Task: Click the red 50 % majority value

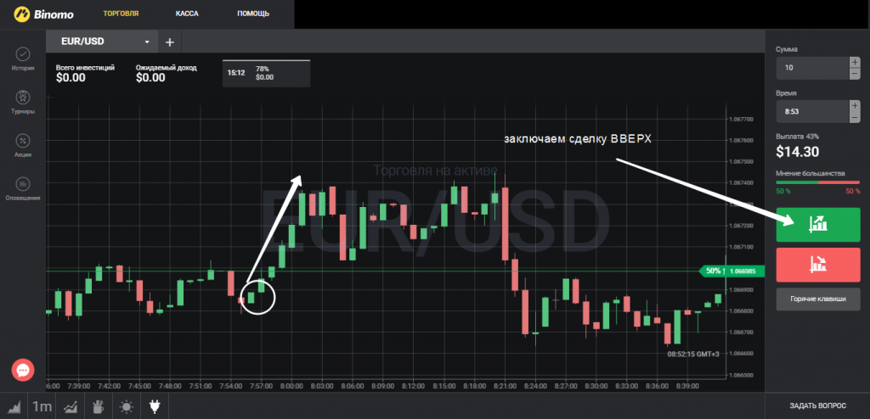Action: [x=853, y=191]
